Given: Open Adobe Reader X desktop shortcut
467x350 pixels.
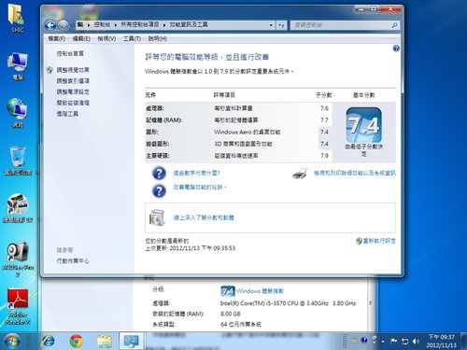Looking at the screenshot, I should [18, 306].
